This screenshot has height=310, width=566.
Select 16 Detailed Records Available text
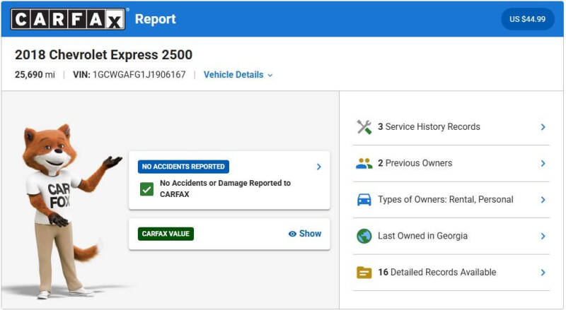[x=437, y=272]
